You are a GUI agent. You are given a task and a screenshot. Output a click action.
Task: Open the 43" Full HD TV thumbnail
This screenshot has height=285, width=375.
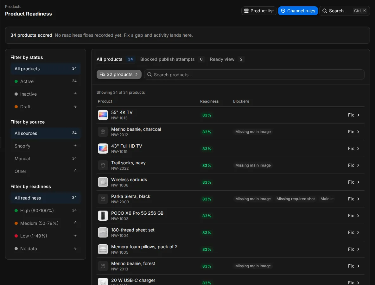click(x=103, y=149)
